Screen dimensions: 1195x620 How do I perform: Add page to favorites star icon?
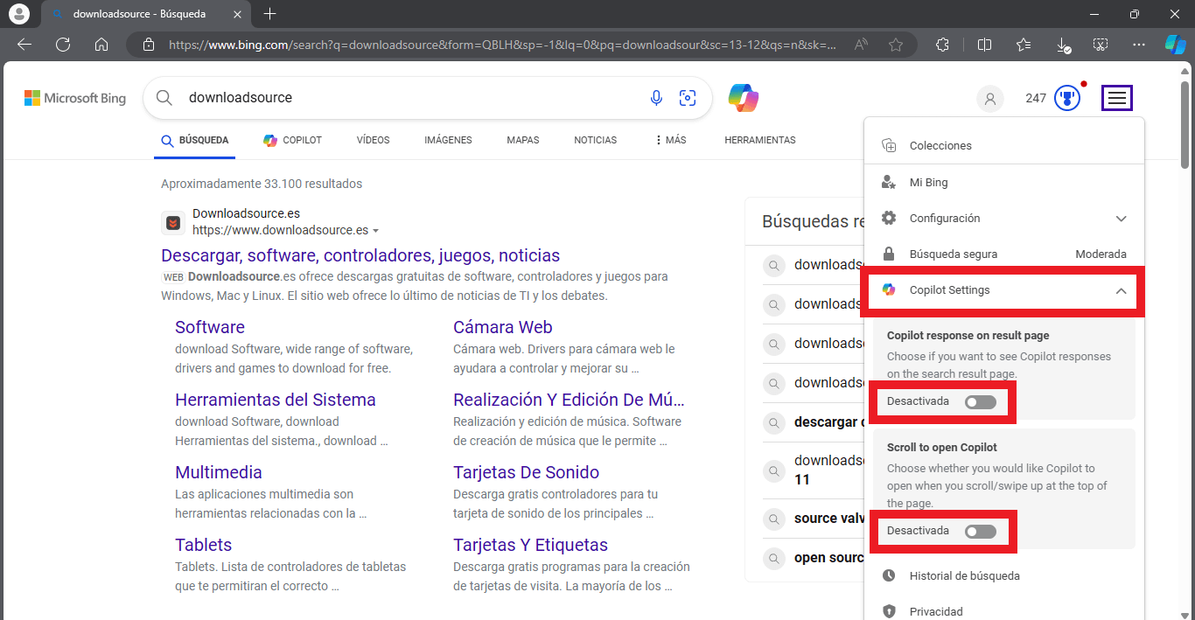pos(896,45)
